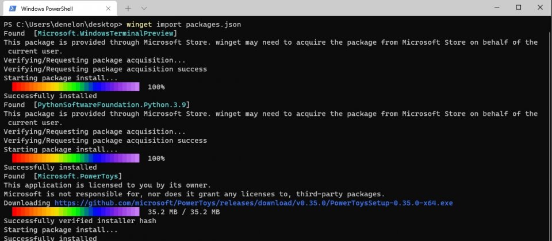
Task: Click the Microsoft.WindowsTerminalPreview package name
Action: [106, 33]
